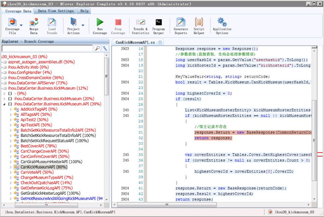The width and height of the screenshot is (324, 217).
Task: Expand the CanConfirmCoverAPI node
Action: [11, 156]
